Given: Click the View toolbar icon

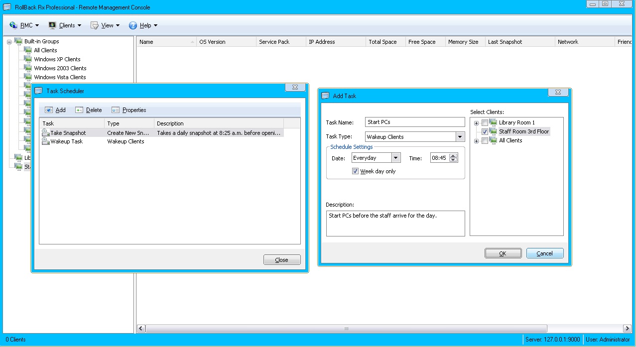Looking at the screenshot, I should point(94,25).
